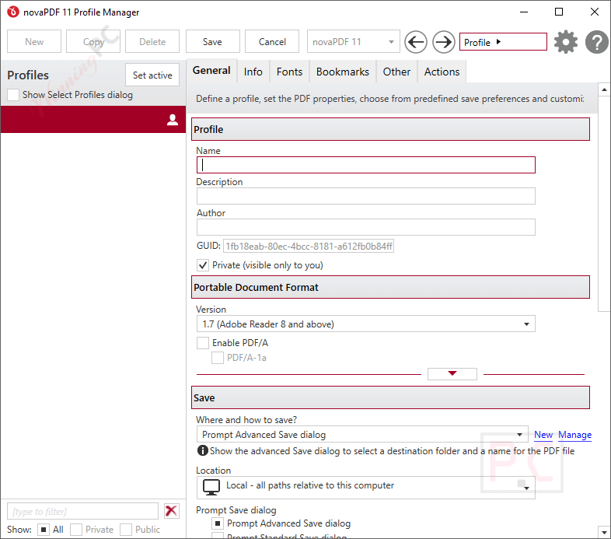Image resolution: width=611 pixels, height=539 pixels.
Task: Click the Manage save presets link
Action: coord(574,435)
